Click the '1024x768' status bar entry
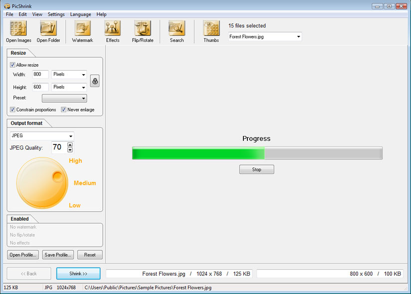This screenshot has height=294, width=411. [66, 288]
